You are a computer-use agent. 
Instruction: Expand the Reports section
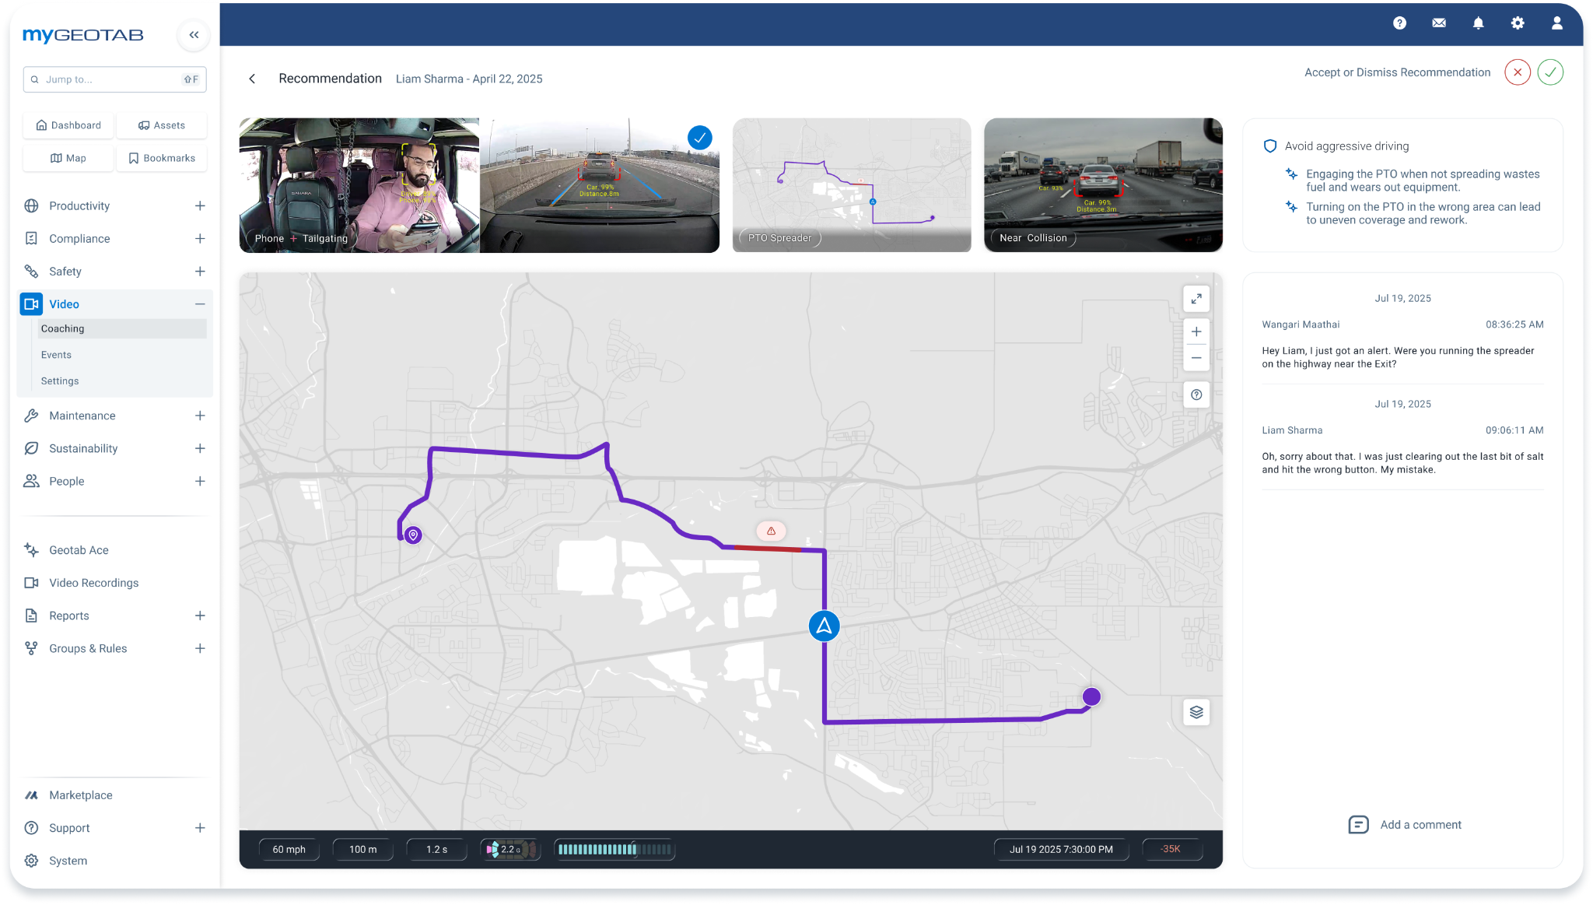200,616
